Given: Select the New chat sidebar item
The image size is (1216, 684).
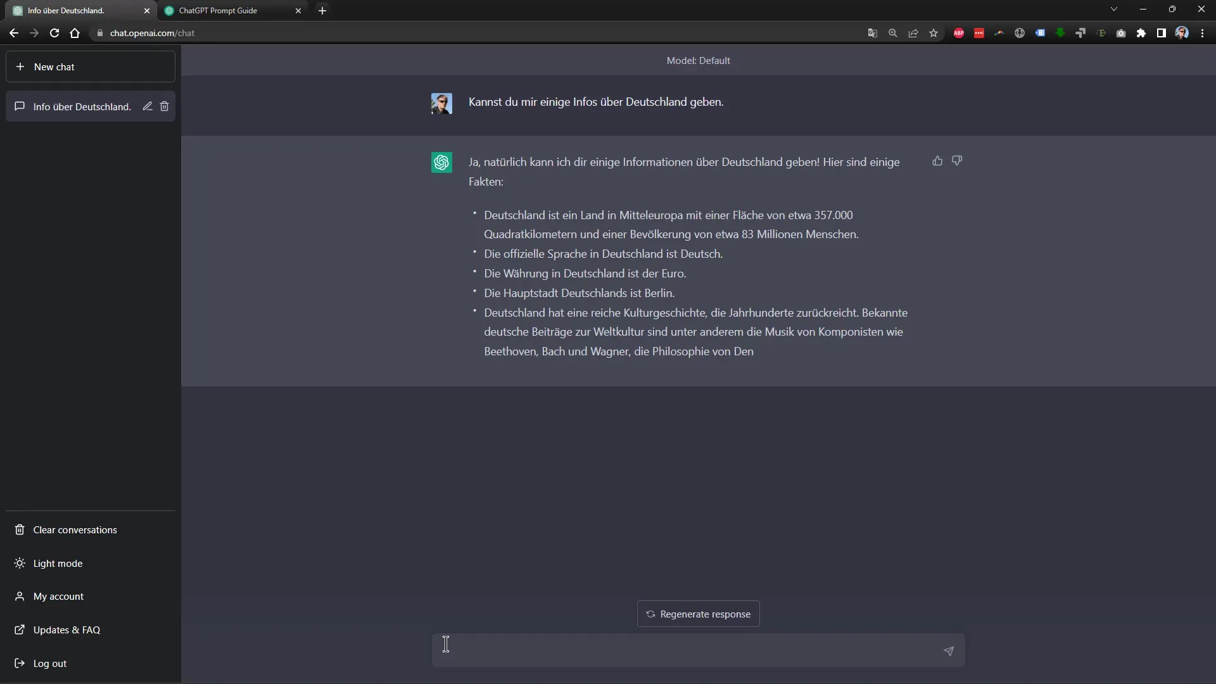Looking at the screenshot, I should pos(90,66).
